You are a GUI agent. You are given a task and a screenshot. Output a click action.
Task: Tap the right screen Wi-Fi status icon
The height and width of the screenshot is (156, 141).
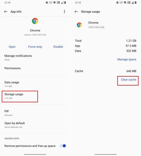(125, 3)
